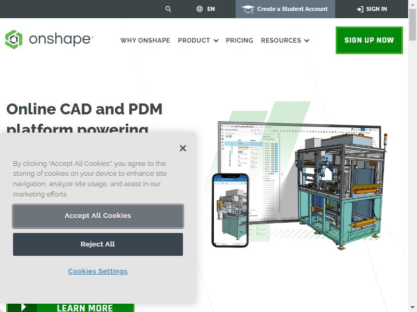Click the Sign Up Now button
Viewport: 417px width, 312px height.
click(369, 40)
